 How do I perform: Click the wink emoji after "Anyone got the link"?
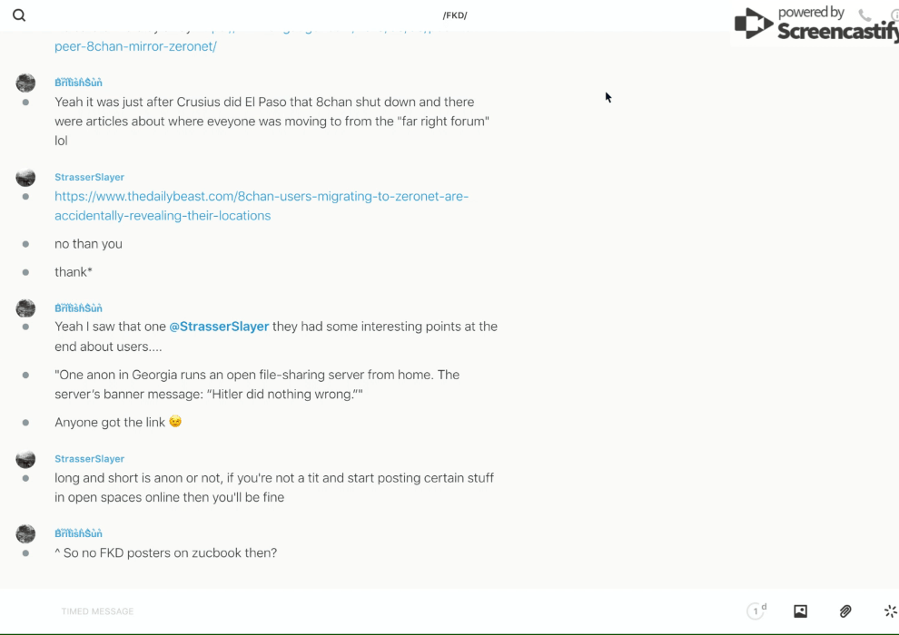[x=175, y=422]
